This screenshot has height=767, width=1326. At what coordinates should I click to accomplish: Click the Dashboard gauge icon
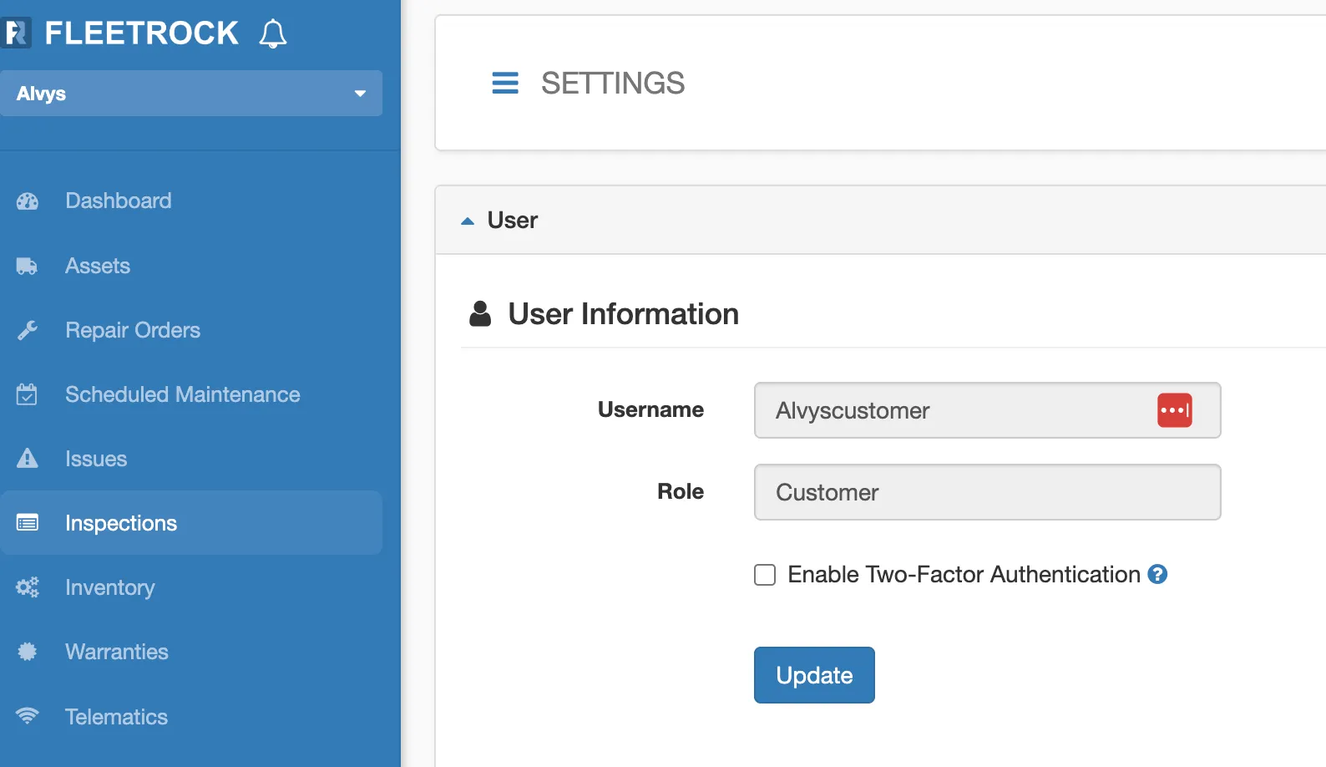pos(28,201)
